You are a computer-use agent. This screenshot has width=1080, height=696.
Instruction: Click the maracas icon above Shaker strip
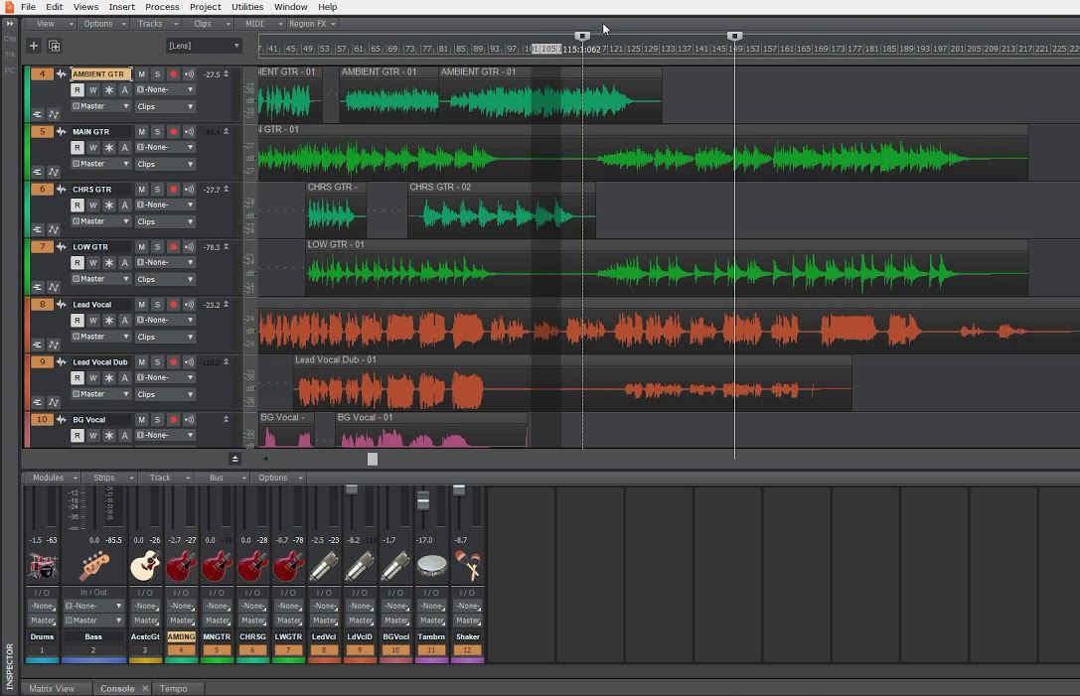(x=468, y=567)
